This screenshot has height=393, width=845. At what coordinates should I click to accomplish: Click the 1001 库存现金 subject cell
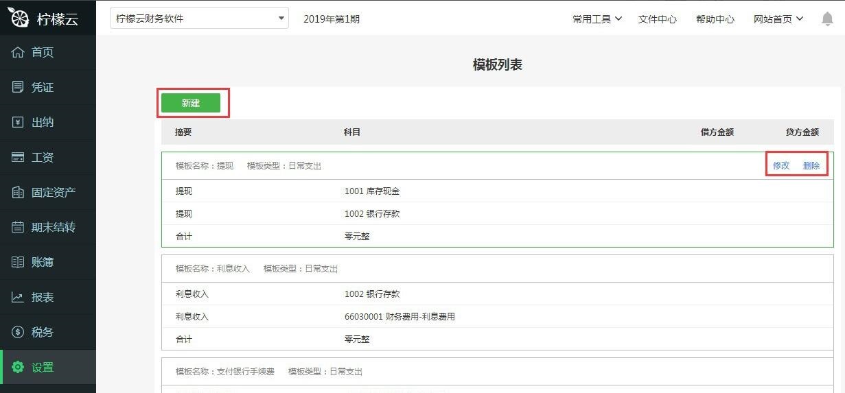(x=372, y=191)
